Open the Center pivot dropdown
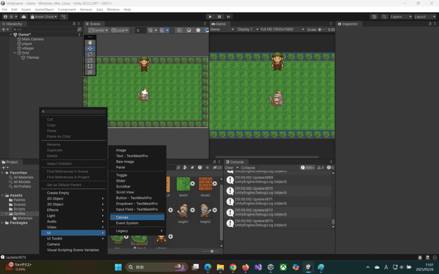The width and height of the screenshot is (439, 274). (98, 30)
